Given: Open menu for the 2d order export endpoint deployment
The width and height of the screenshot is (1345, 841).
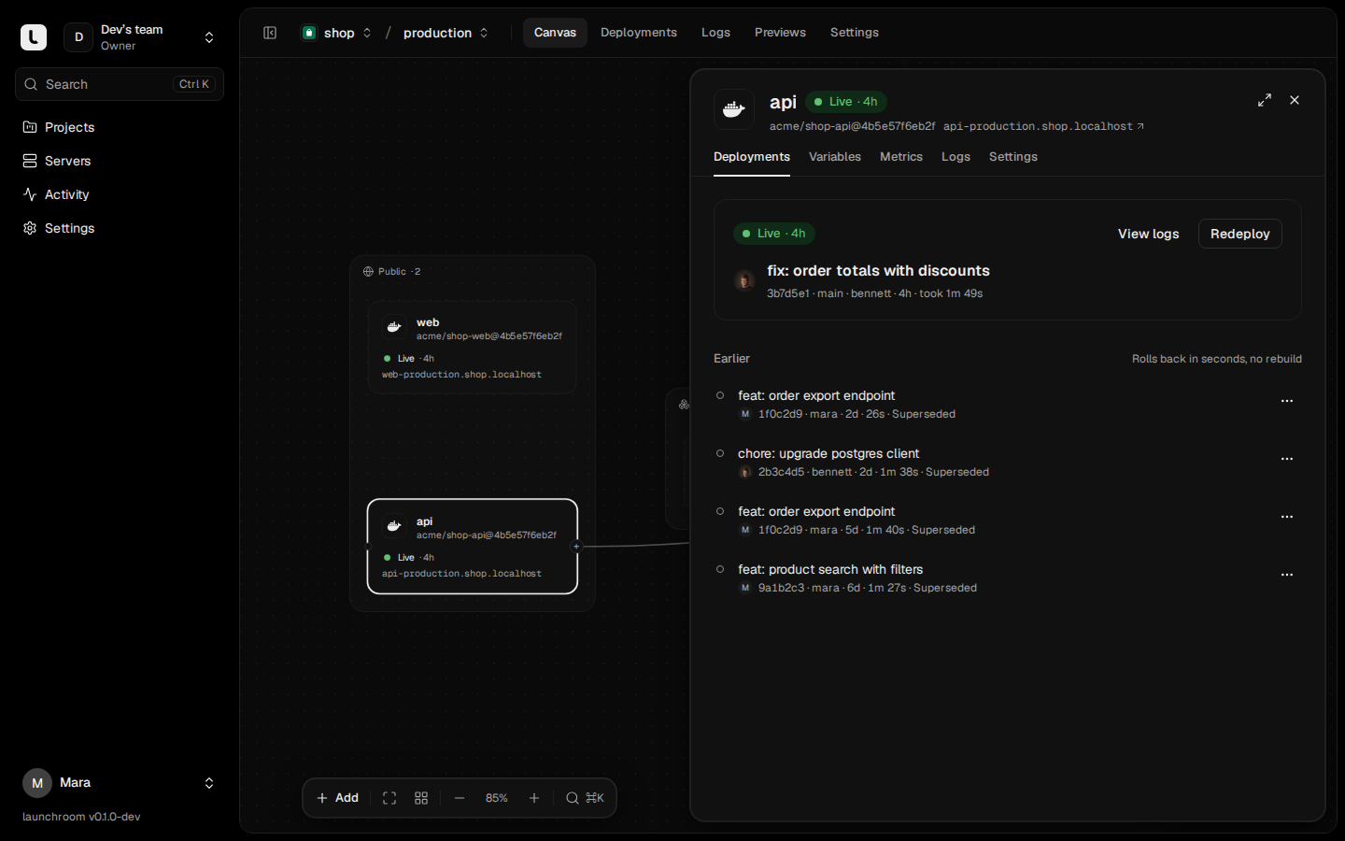Looking at the screenshot, I should [1287, 401].
